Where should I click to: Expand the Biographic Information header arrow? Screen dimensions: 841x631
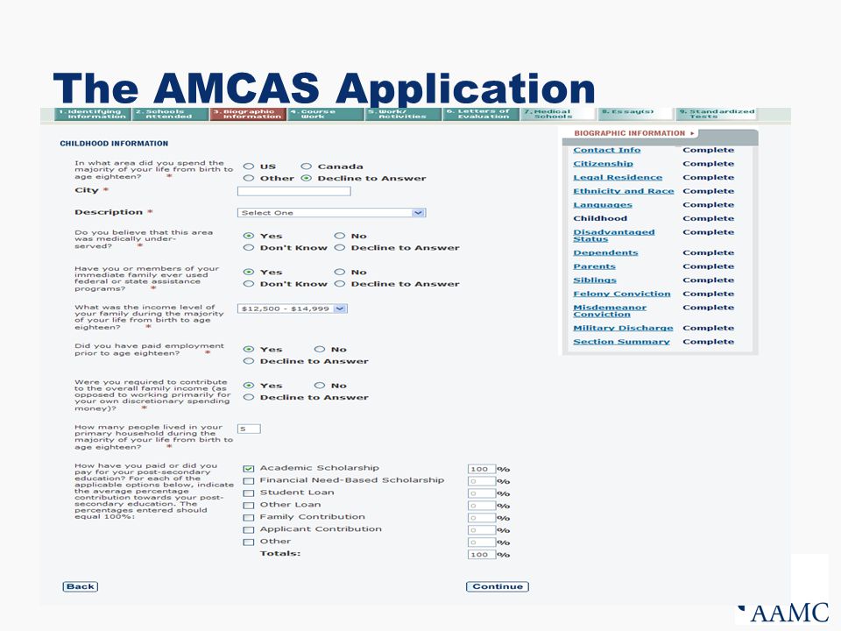(692, 133)
